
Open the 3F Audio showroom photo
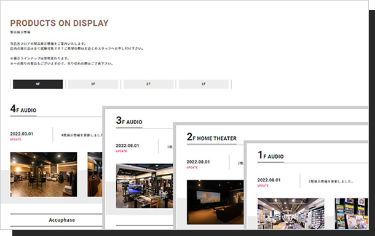click(x=144, y=186)
